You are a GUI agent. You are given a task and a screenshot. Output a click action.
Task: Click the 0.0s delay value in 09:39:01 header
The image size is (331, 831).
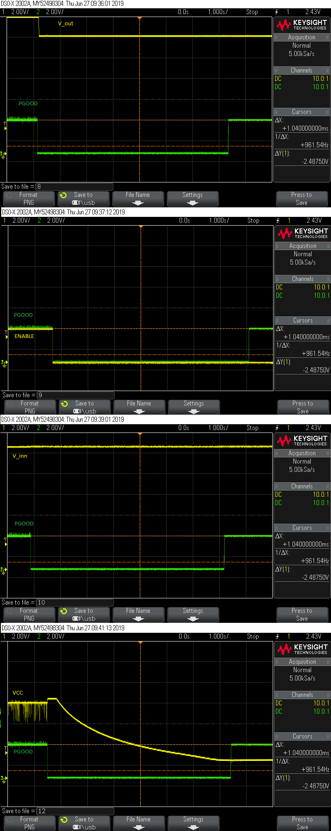pos(184,428)
